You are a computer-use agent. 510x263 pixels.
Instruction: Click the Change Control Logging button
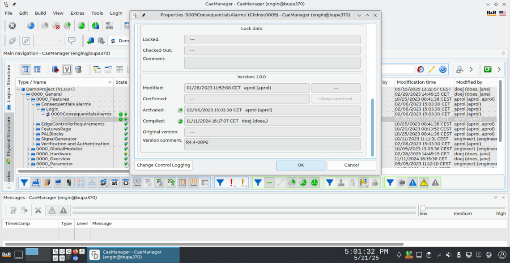tap(163, 165)
